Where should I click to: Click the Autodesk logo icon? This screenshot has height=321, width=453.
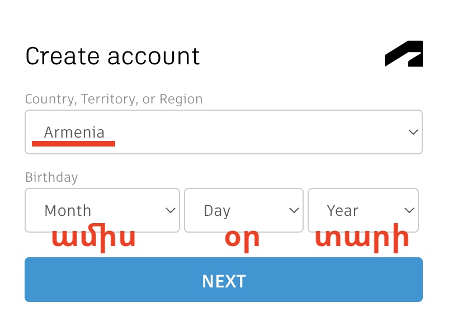[x=403, y=54]
